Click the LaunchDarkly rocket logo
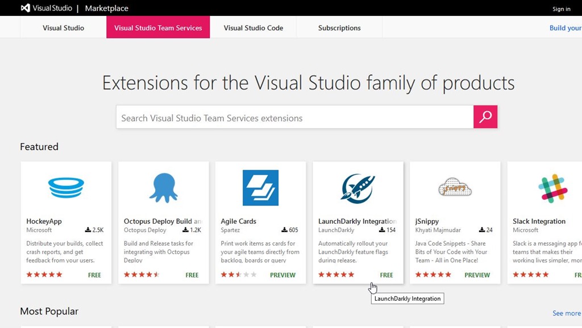This screenshot has height=328, width=582. [x=357, y=187]
